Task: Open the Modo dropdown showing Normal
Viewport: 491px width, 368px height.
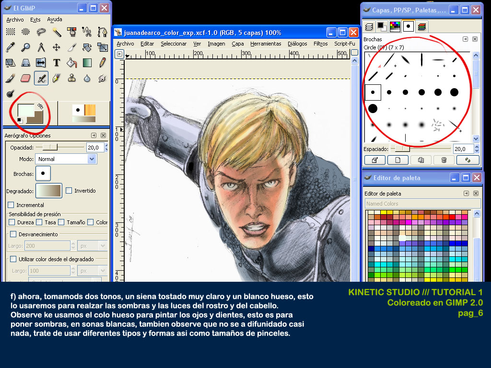Action: (66, 159)
